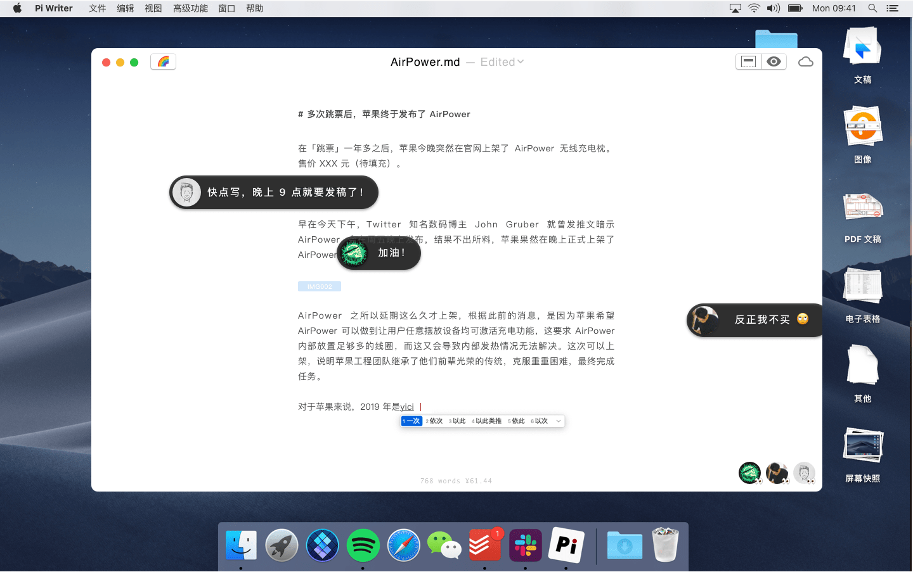The width and height of the screenshot is (913, 572).
Task: Click the Mon 09:41 clock
Action: [834, 8]
